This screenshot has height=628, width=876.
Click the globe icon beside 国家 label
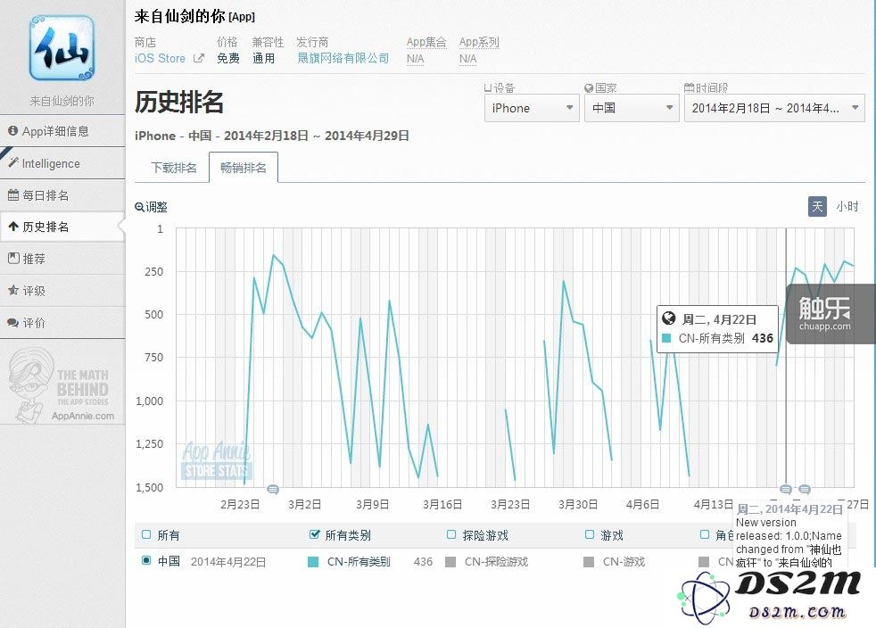[588, 87]
